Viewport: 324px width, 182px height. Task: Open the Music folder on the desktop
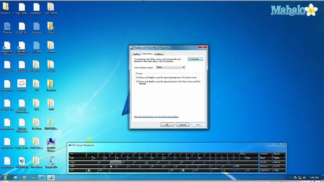tap(51, 28)
